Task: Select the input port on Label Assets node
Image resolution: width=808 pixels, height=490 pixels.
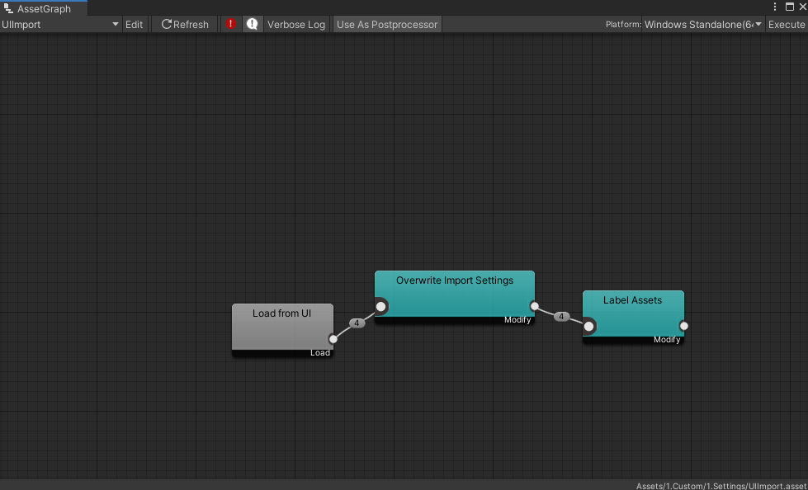Action: pos(588,326)
